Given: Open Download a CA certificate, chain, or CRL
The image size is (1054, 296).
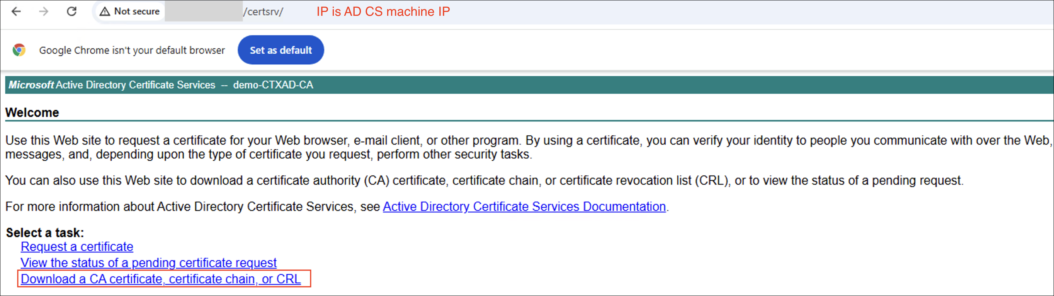Looking at the screenshot, I should (161, 279).
